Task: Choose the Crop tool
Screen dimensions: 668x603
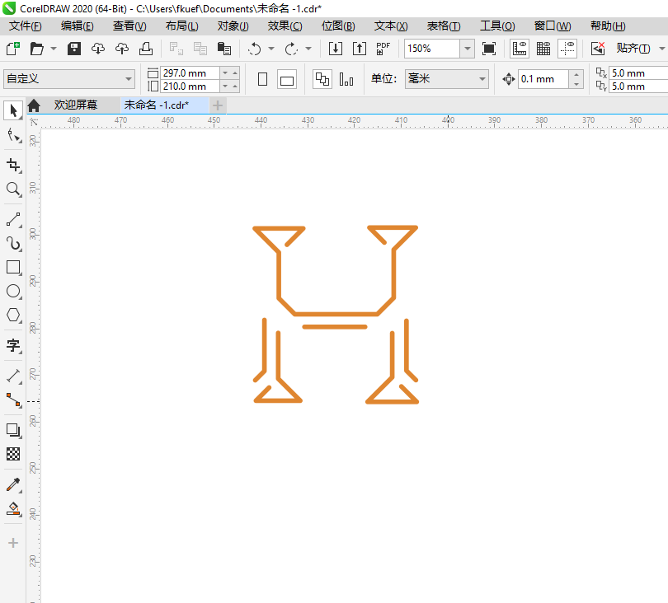Action: tap(13, 165)
